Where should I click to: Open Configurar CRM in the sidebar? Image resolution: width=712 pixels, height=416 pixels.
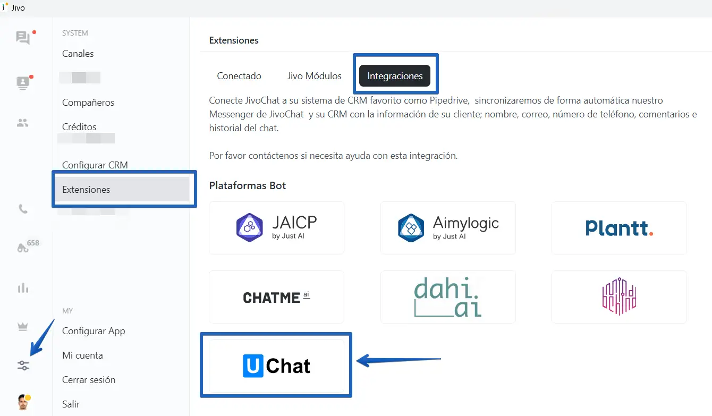(95, 165)
